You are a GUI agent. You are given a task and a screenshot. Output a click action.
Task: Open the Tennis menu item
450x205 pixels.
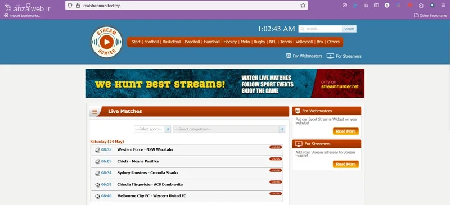(286, 42)
